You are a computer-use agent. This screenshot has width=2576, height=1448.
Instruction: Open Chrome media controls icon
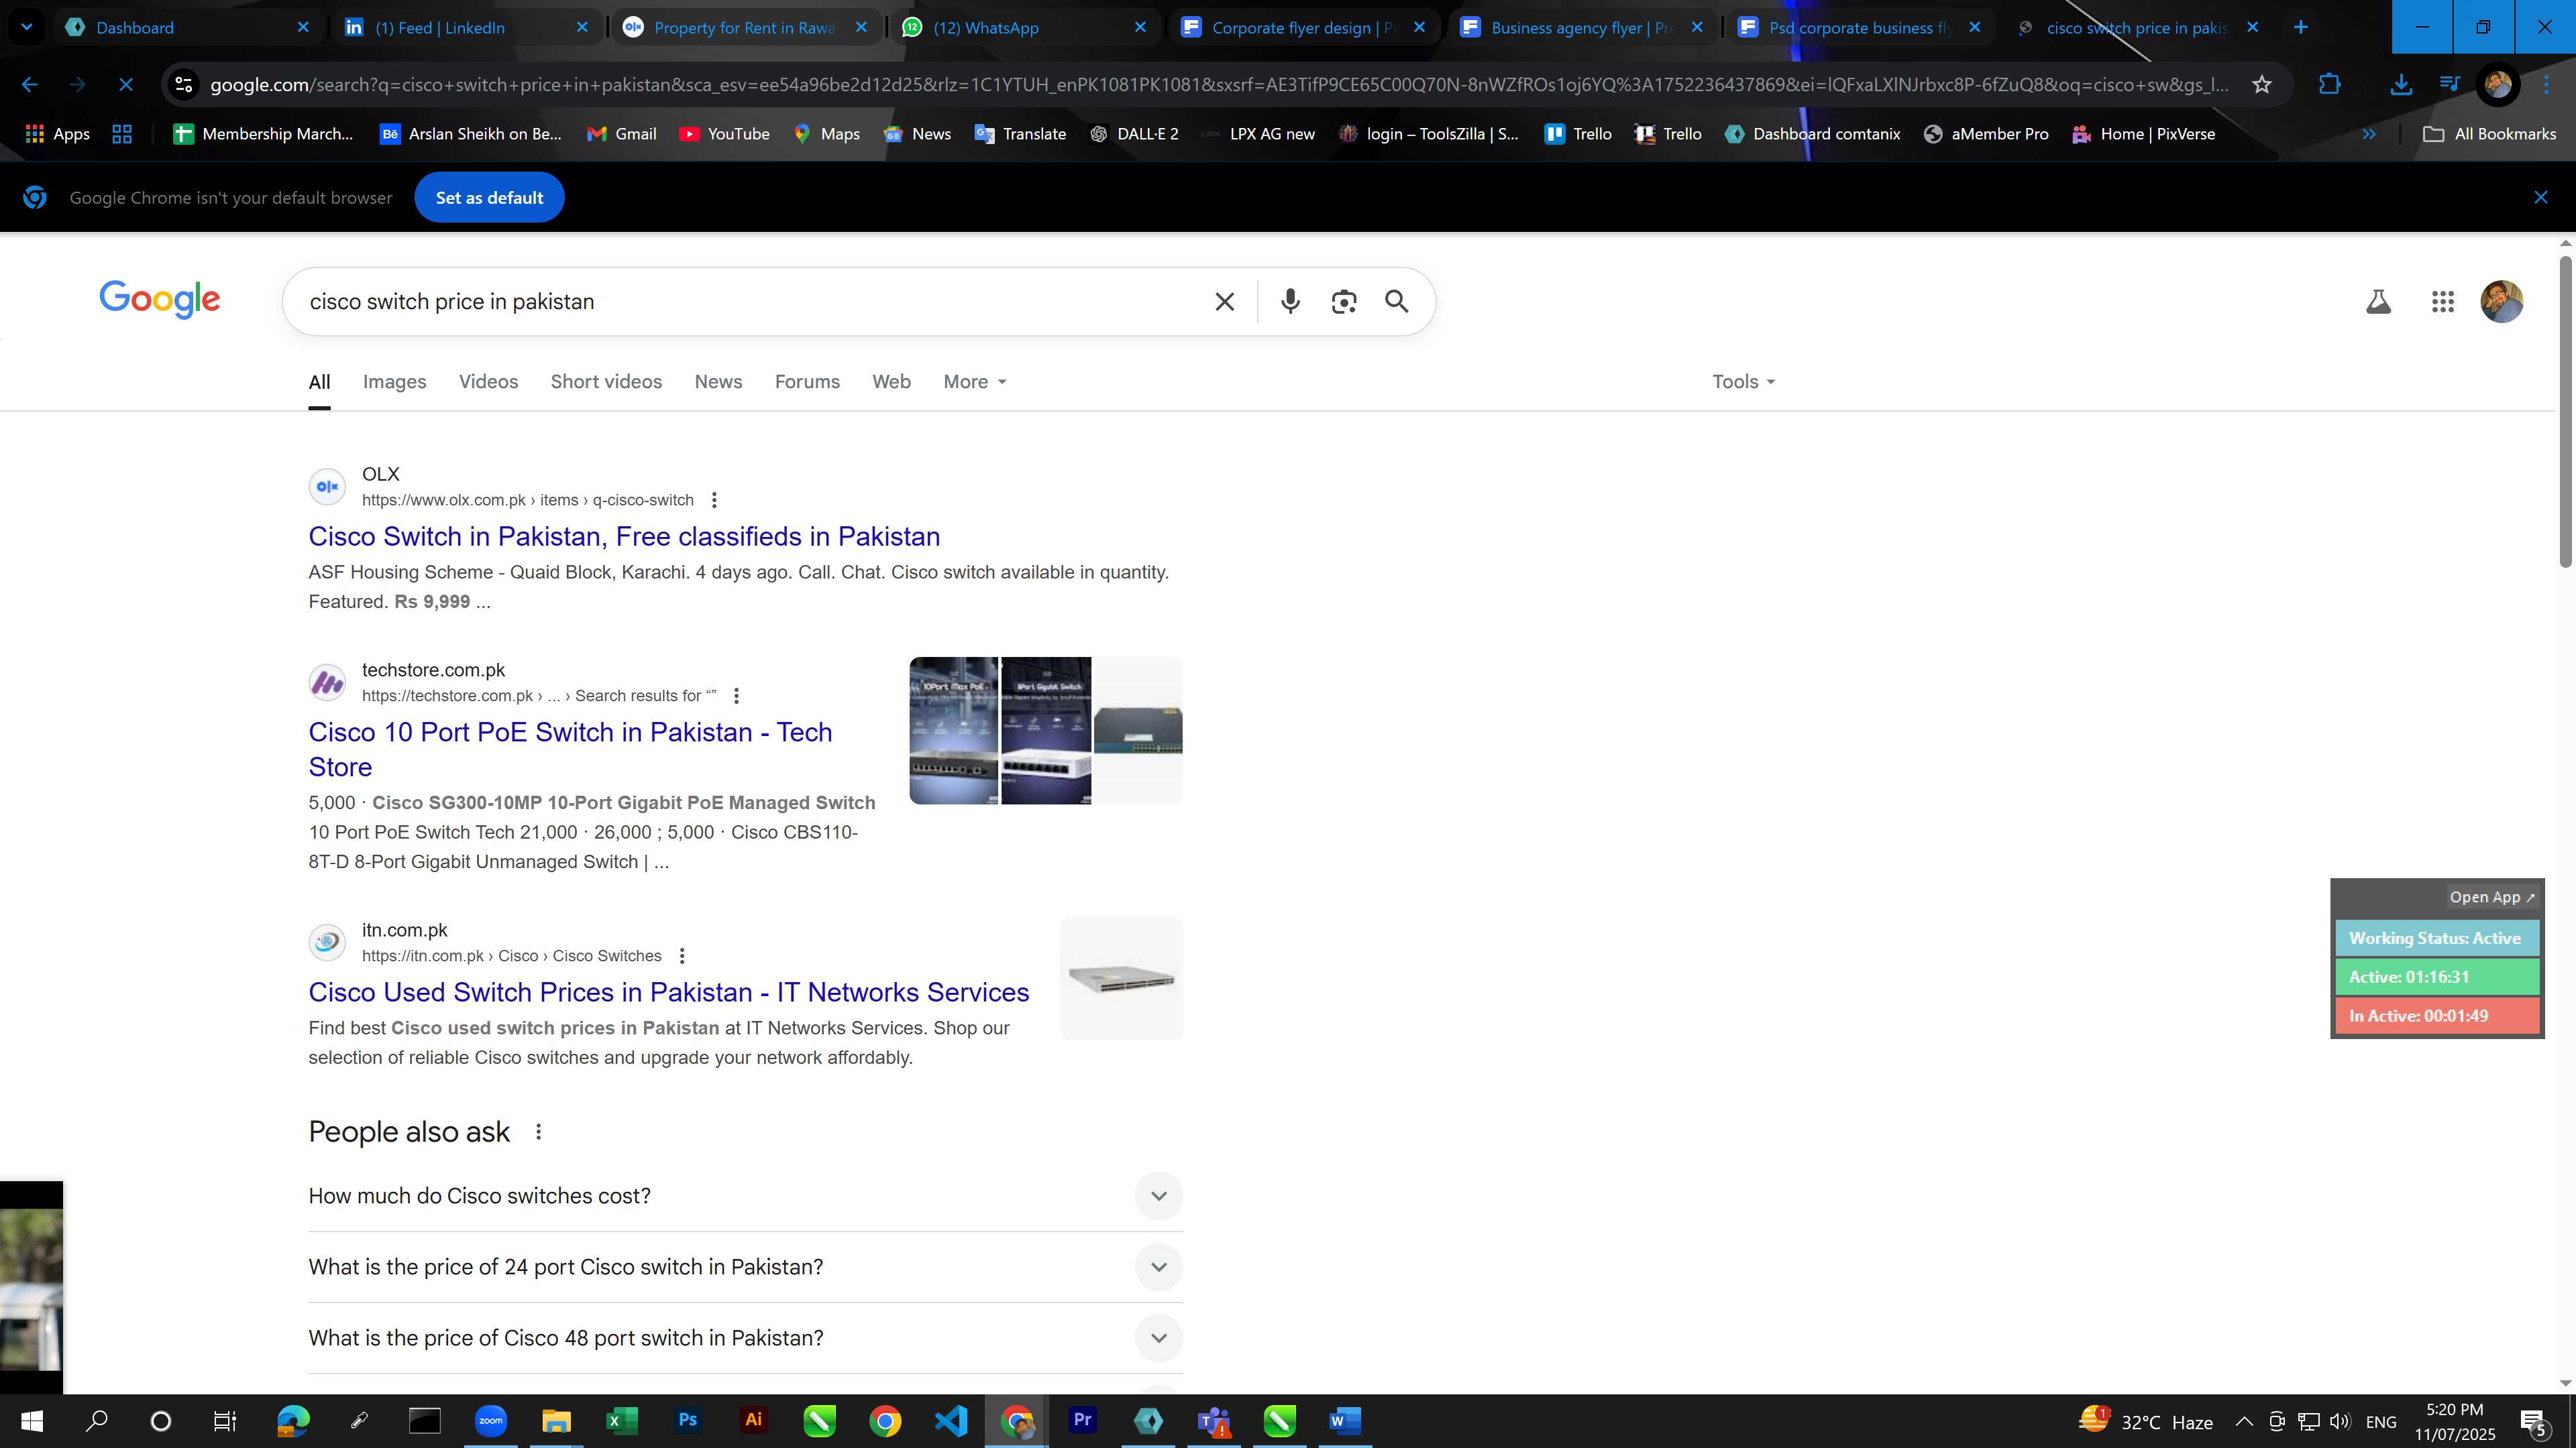(2449, 84)
